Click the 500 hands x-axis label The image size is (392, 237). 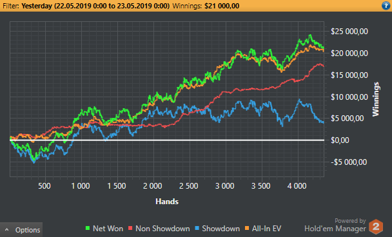pos(44,186)
